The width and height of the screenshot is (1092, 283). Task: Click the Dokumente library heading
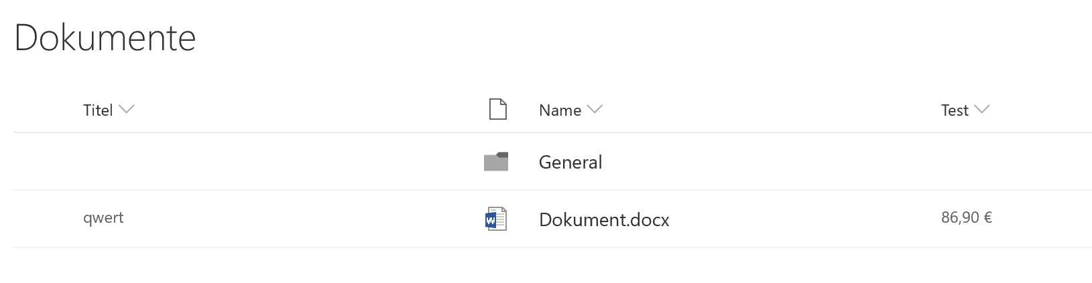pos(105,37)
